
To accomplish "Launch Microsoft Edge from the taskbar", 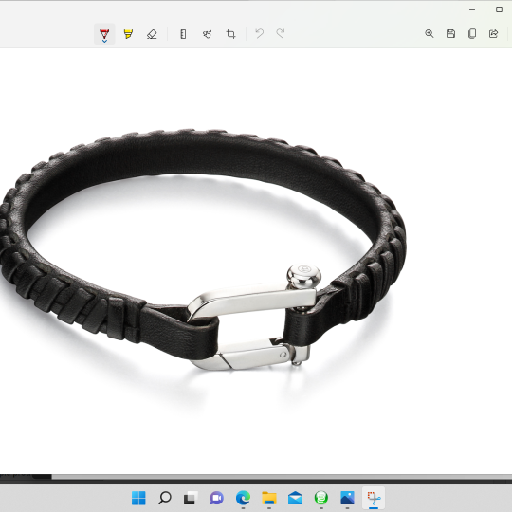I will (243, 498).
